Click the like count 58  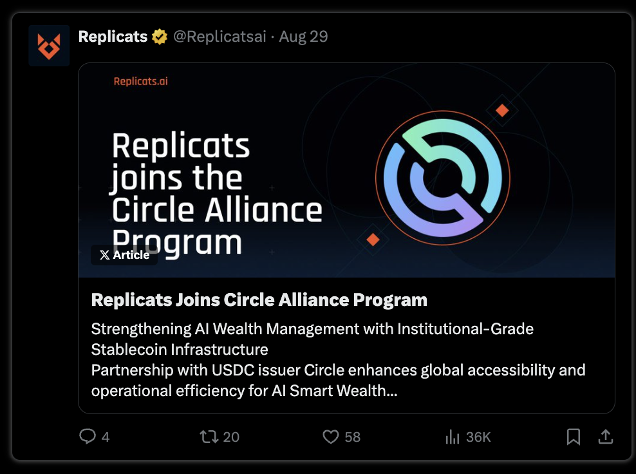[x=353, y=437]
